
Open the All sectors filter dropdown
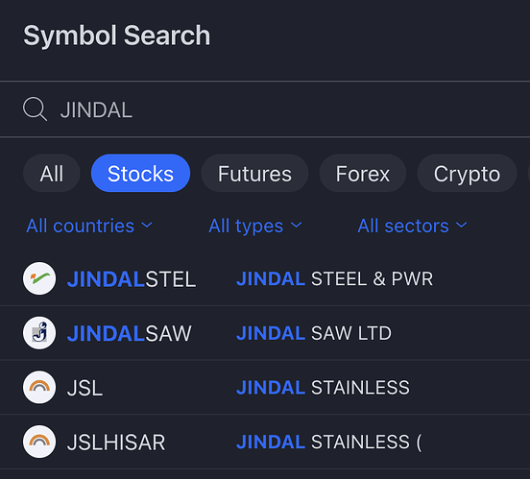tap(412, 226)
